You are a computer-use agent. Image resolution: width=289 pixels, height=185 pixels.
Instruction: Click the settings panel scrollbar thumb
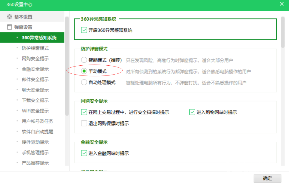(x=283, y=32)
